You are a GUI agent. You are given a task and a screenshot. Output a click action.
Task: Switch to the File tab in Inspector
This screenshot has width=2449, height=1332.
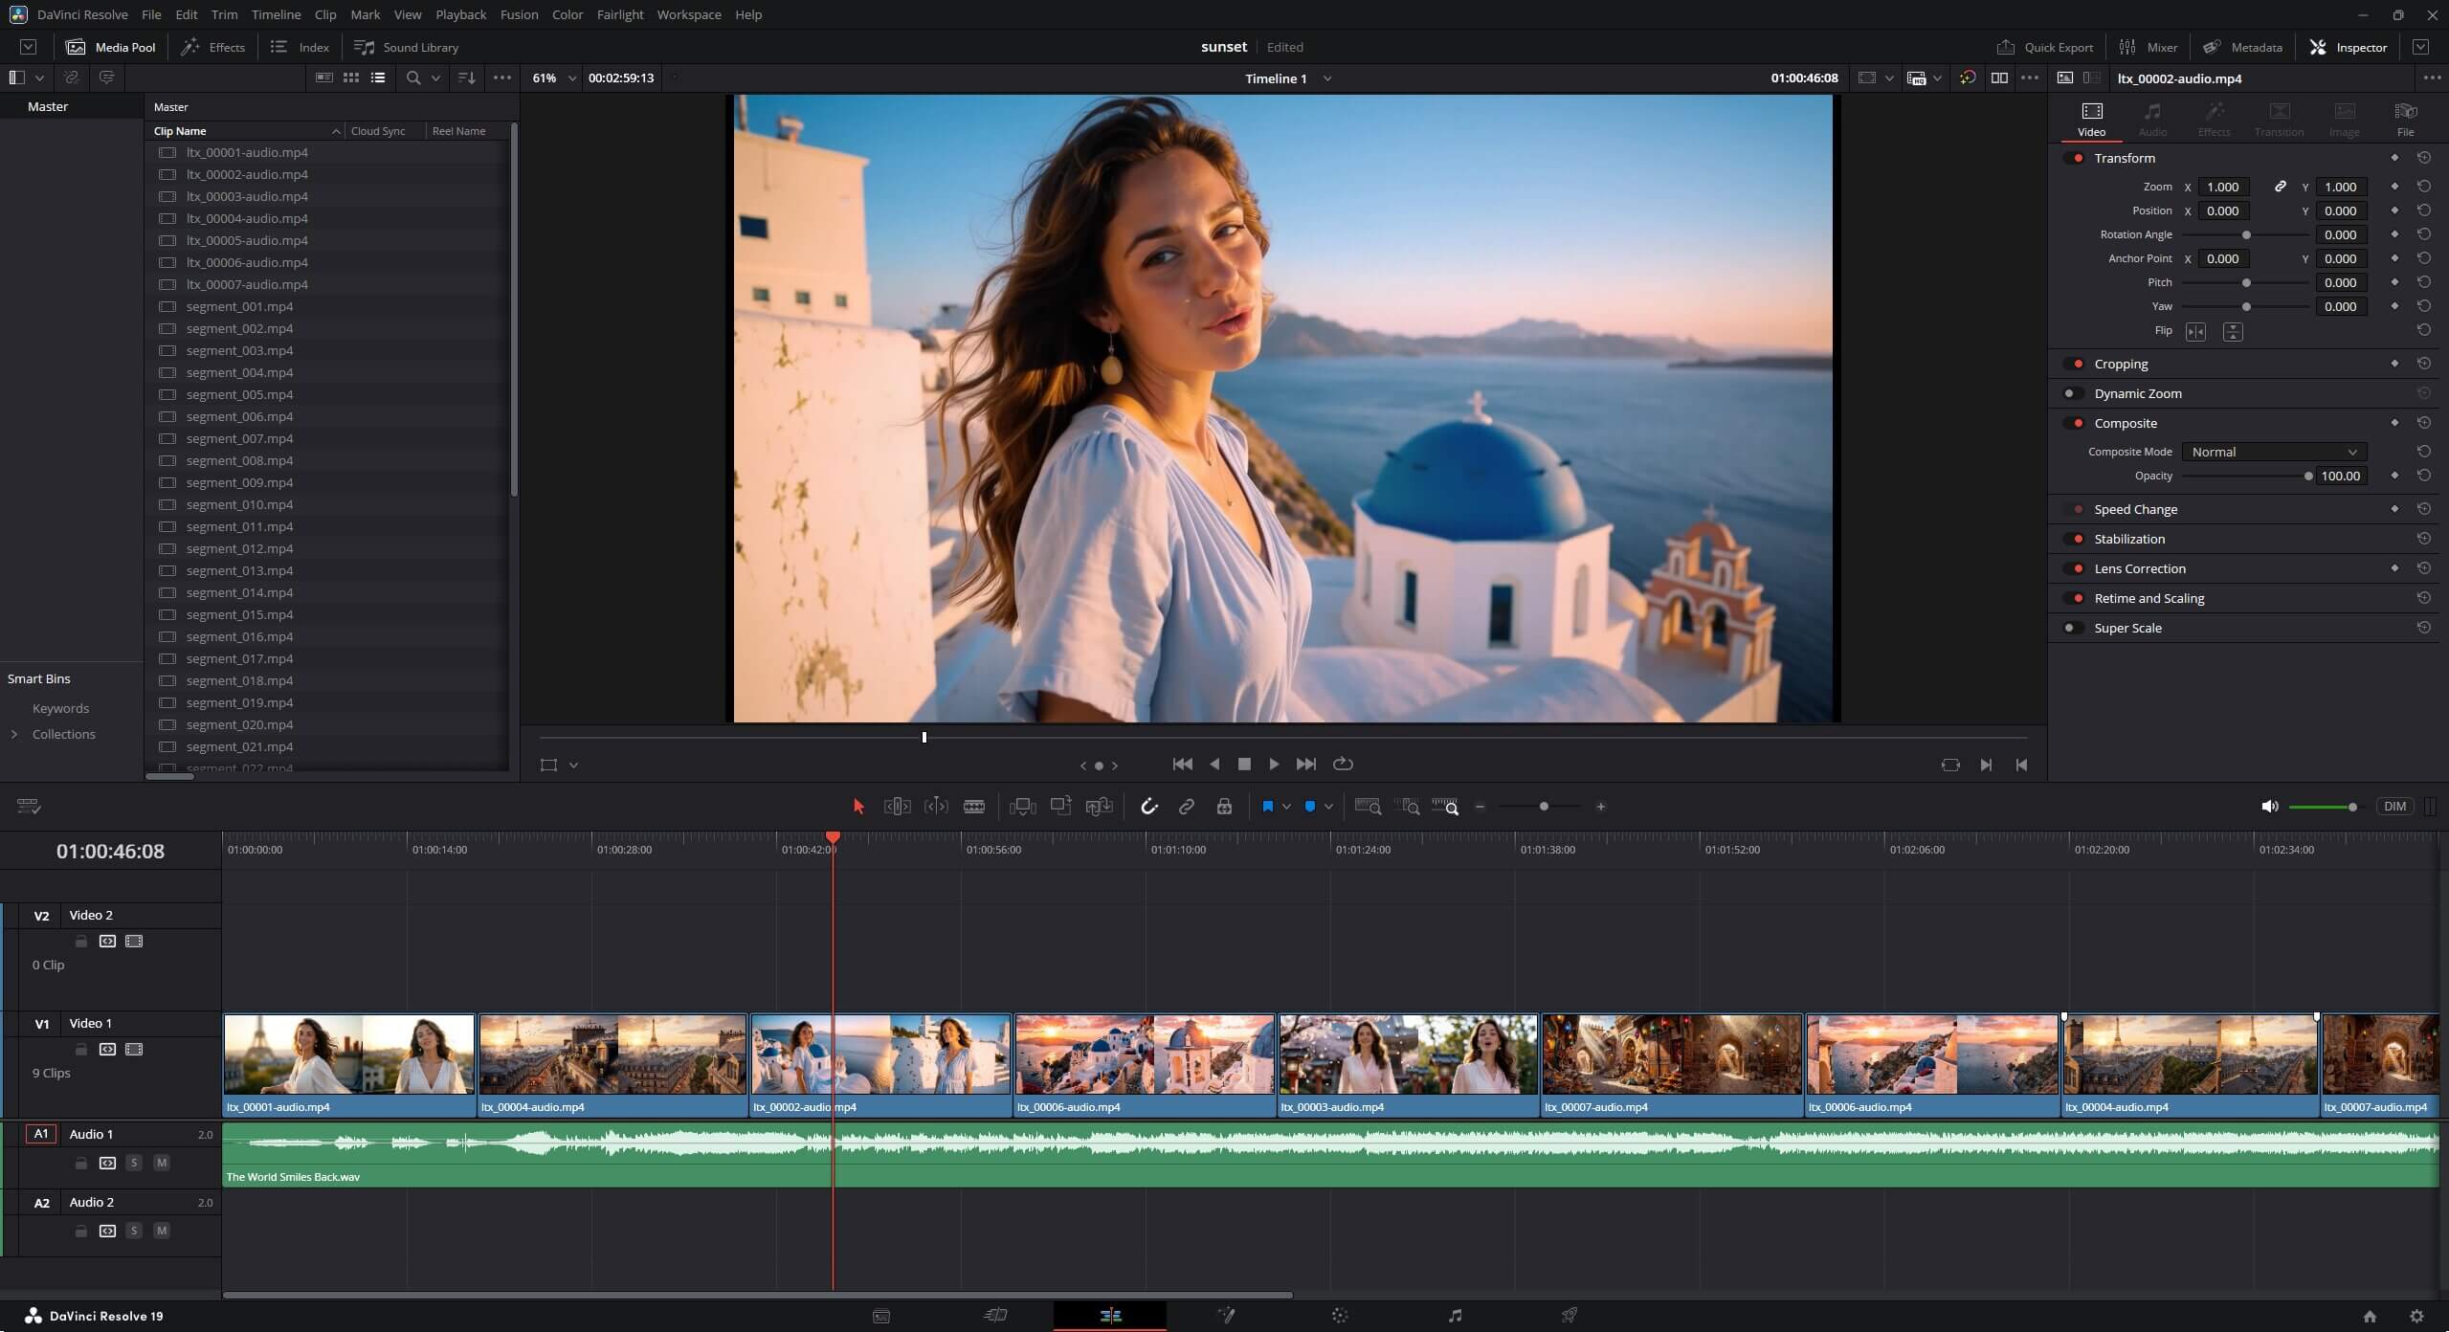(2405, 120)
